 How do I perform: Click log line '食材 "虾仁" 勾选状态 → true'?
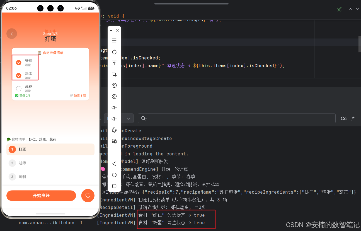point(172,215)
